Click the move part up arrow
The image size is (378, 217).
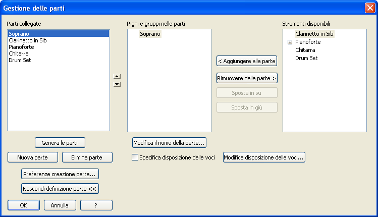(117, 77)
